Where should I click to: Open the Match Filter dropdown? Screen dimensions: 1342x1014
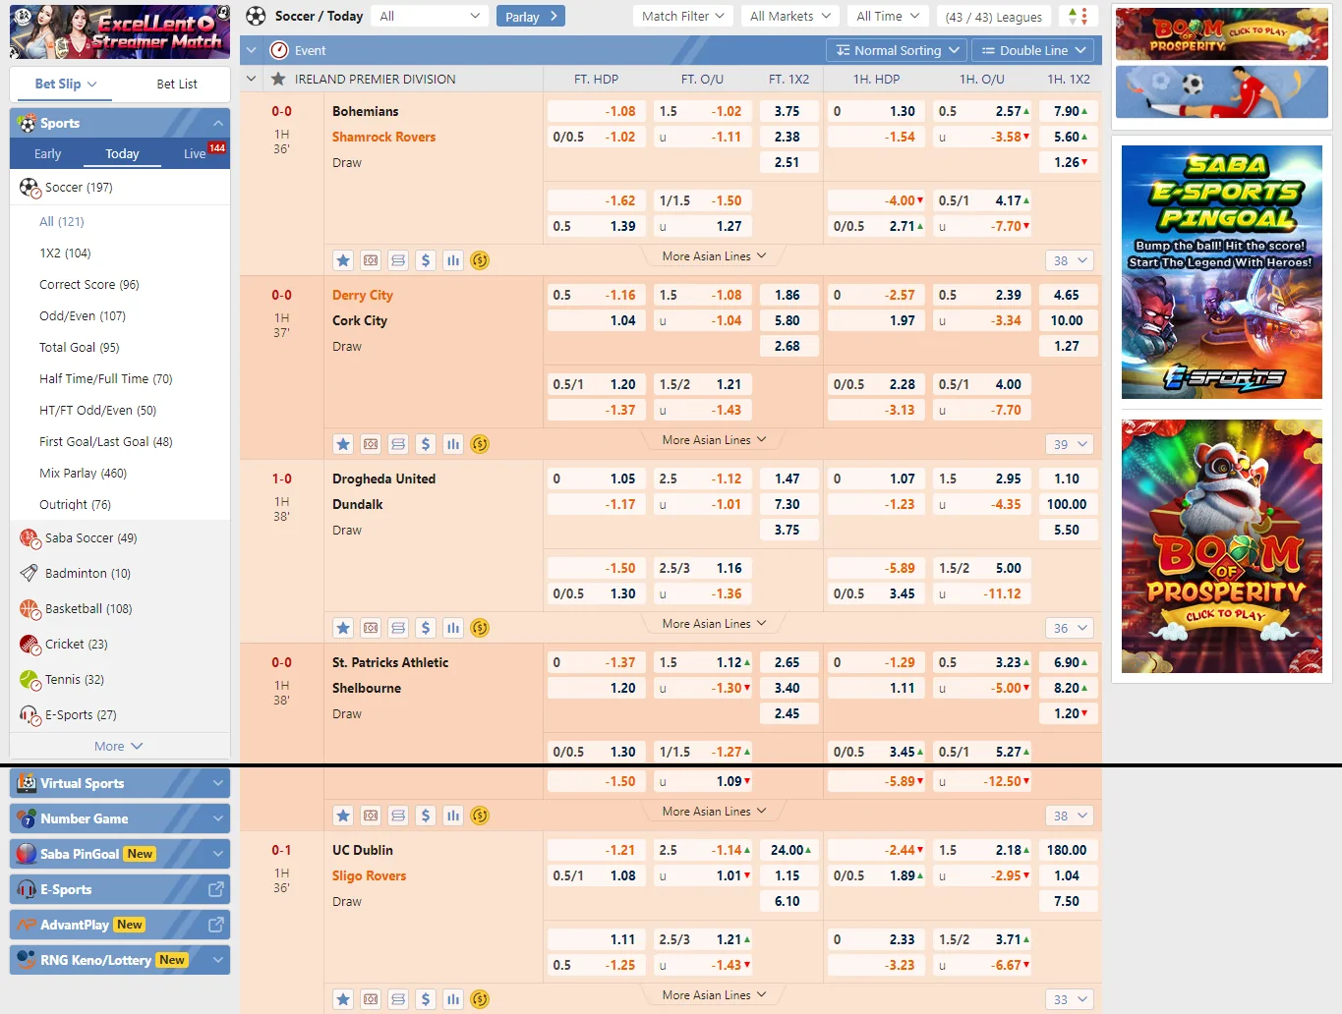pyautogui.click(x=682, y=17)
